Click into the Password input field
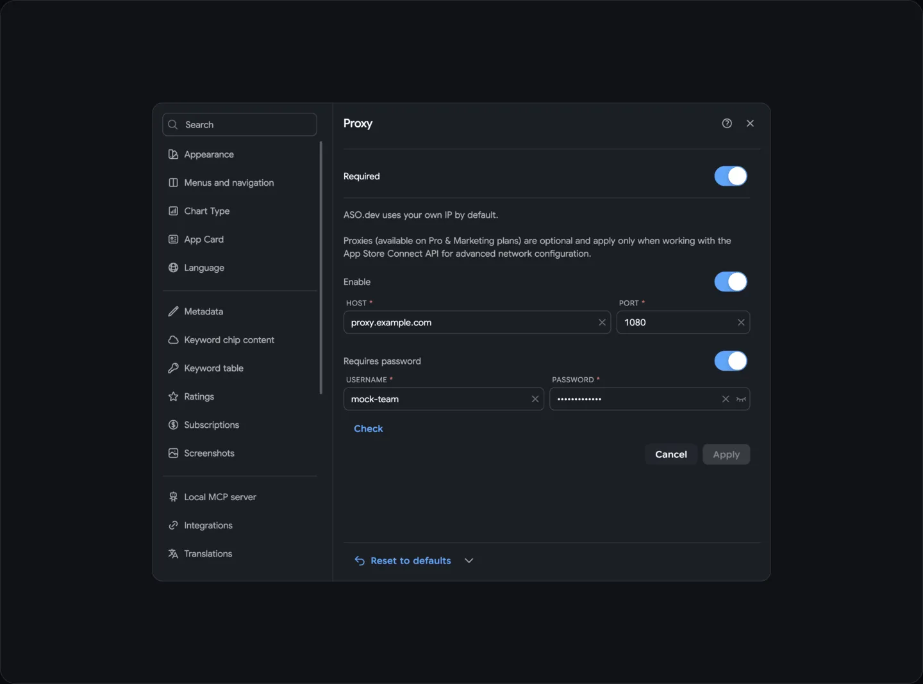This screenshot has width=923, height=684. tap(650, 399)
